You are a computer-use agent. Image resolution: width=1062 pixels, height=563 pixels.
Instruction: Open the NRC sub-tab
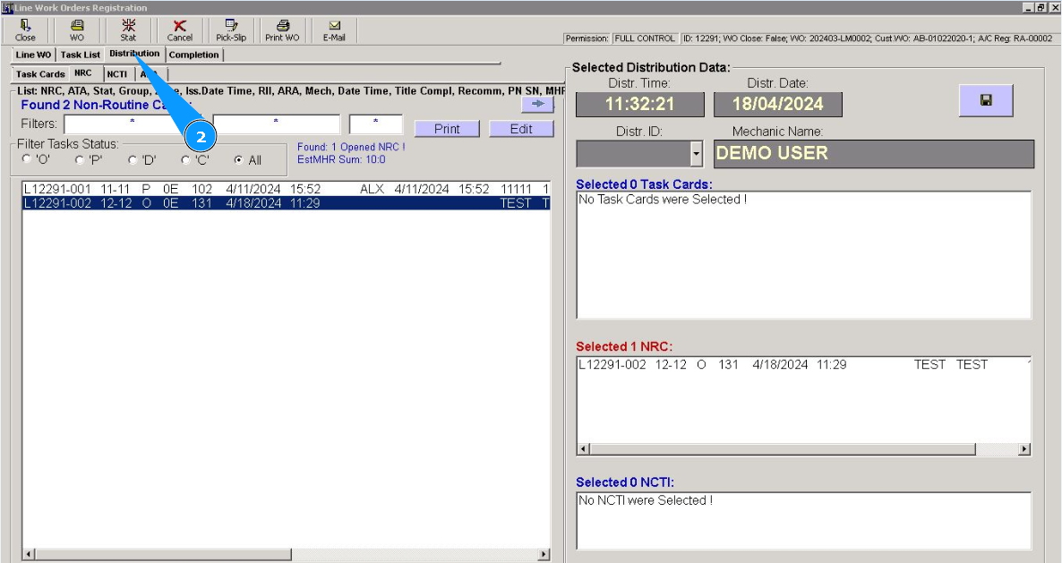(82, 73)
